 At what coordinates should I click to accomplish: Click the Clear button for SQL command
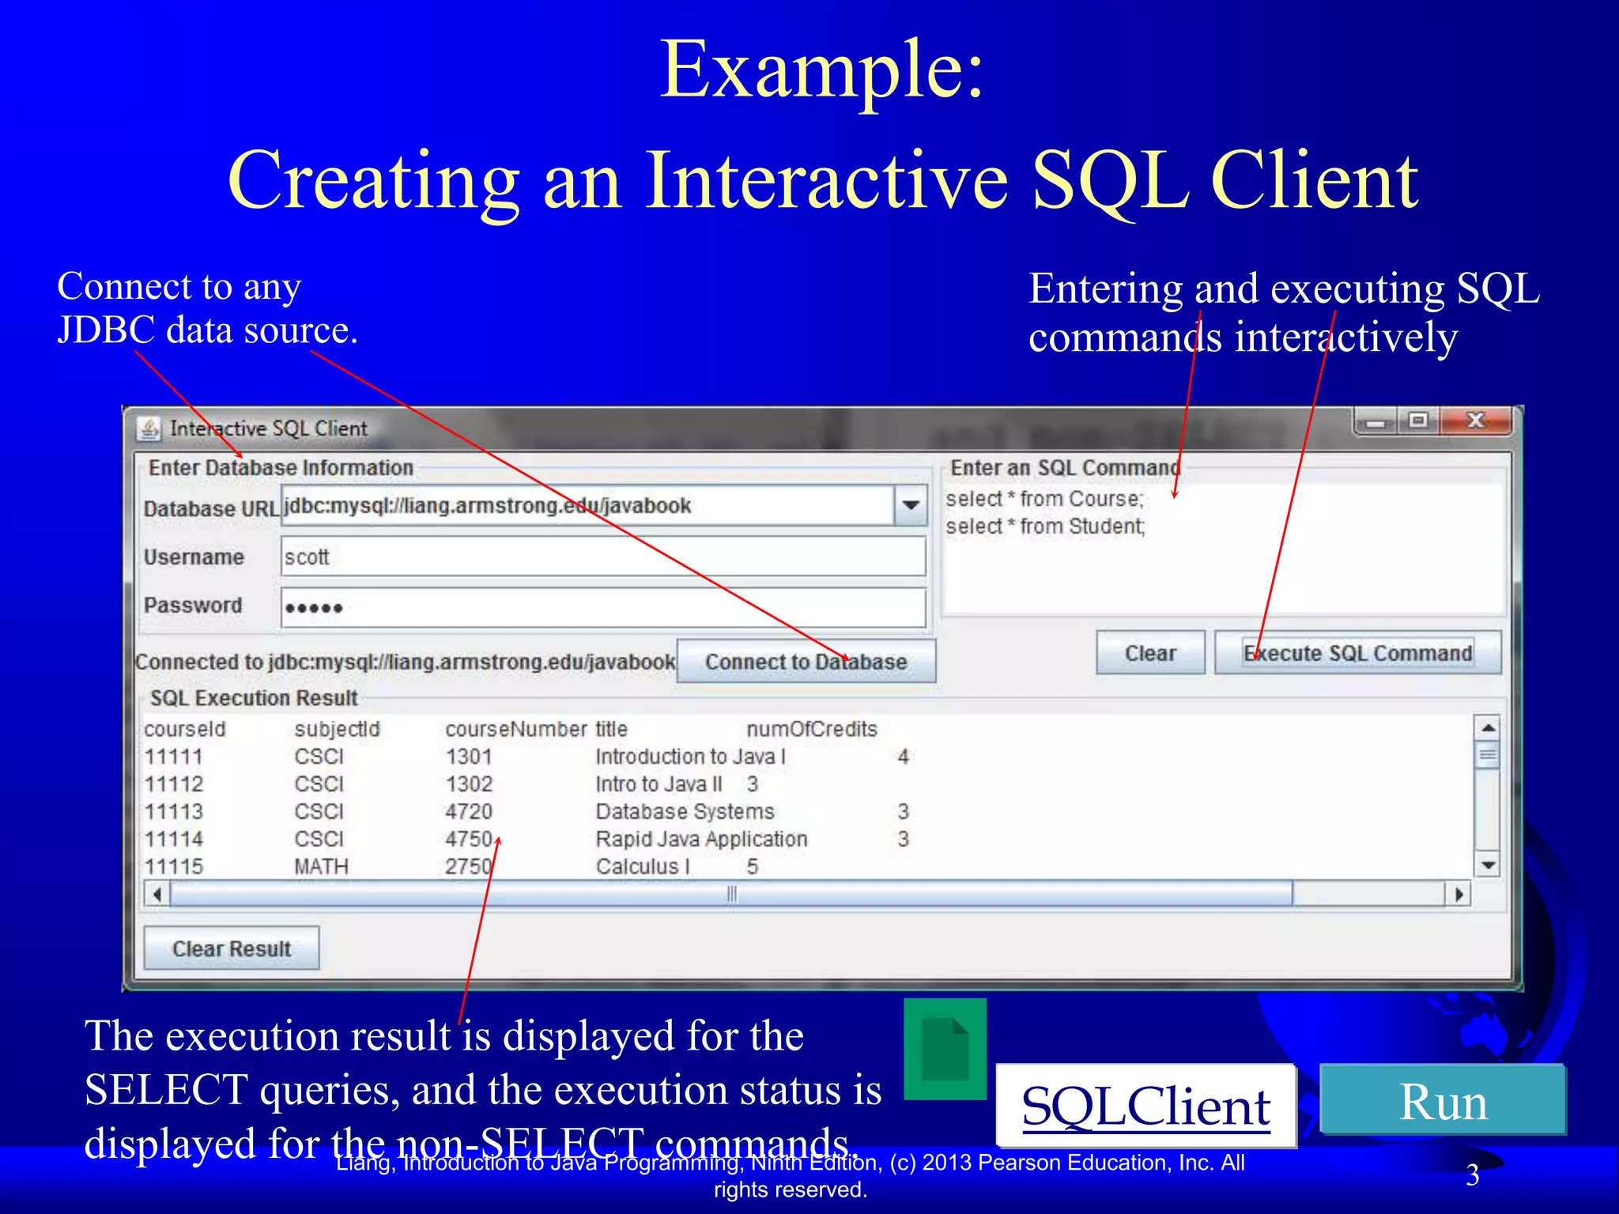coord(1150,653)
